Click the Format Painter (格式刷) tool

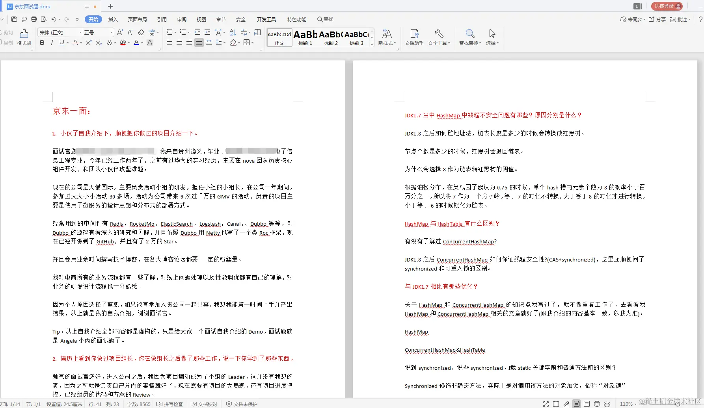24,37
